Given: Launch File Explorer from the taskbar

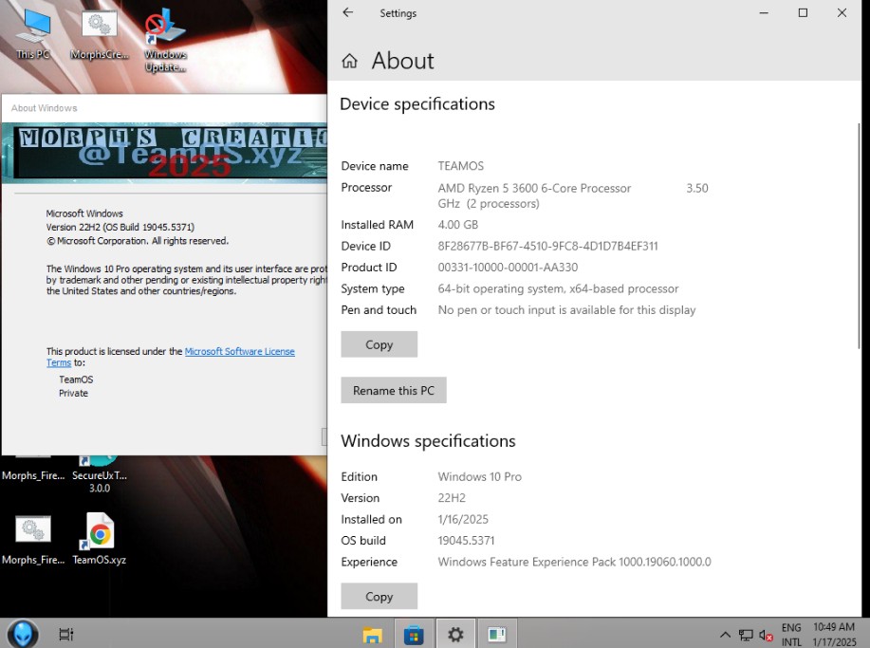Looking at the screenshot, I should [x=372, y=634].
